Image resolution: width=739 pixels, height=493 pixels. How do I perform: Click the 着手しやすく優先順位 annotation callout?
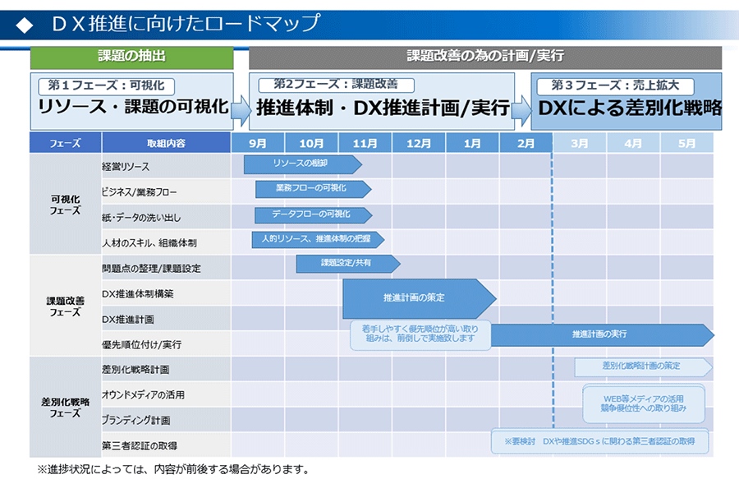tap(421, 334)
